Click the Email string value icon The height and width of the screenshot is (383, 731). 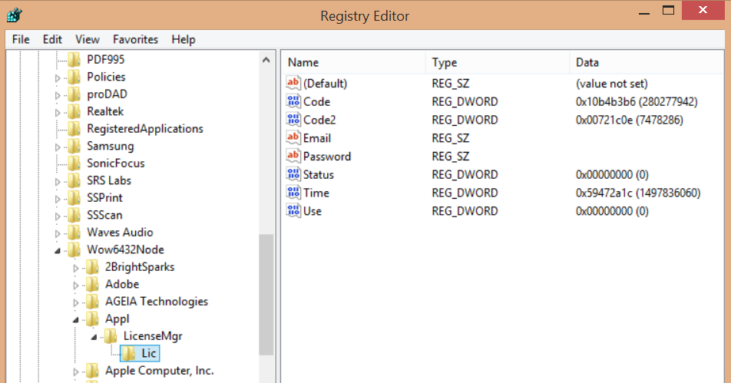(293, 137)
